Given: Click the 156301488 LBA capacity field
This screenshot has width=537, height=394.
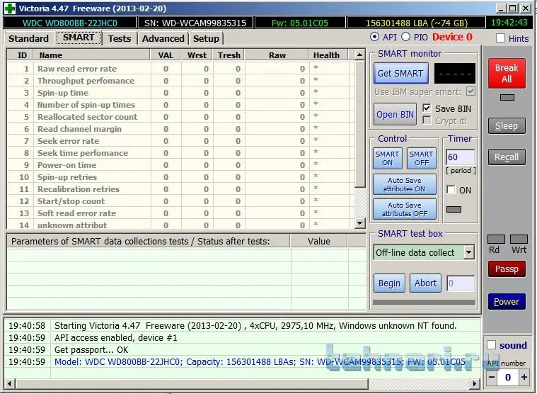Looking at the screenshot, I should [x=417, y=23].
